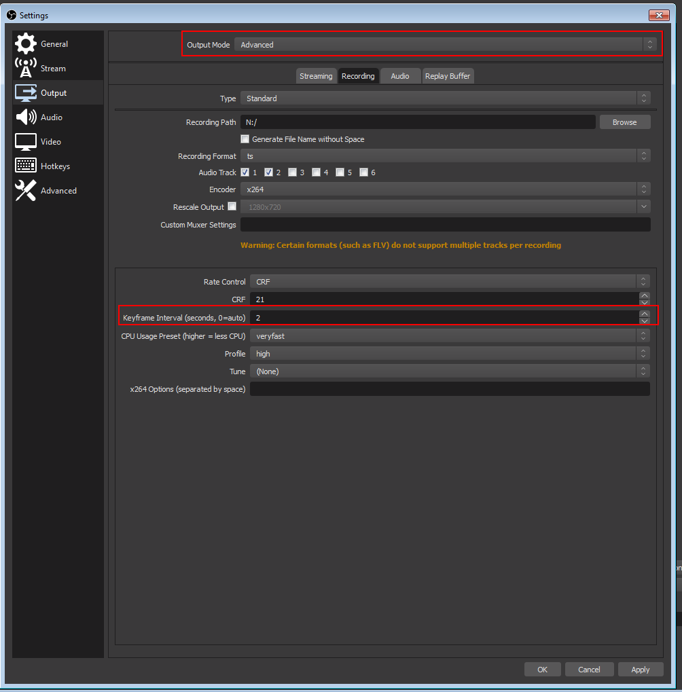Click the OK button
682x692 pixels.
[x=543, y=670]
